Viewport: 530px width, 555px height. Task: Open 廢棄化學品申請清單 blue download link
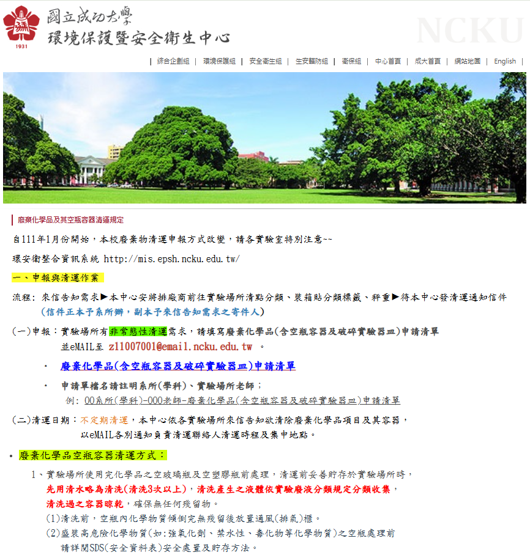click(x=177, y=366)
